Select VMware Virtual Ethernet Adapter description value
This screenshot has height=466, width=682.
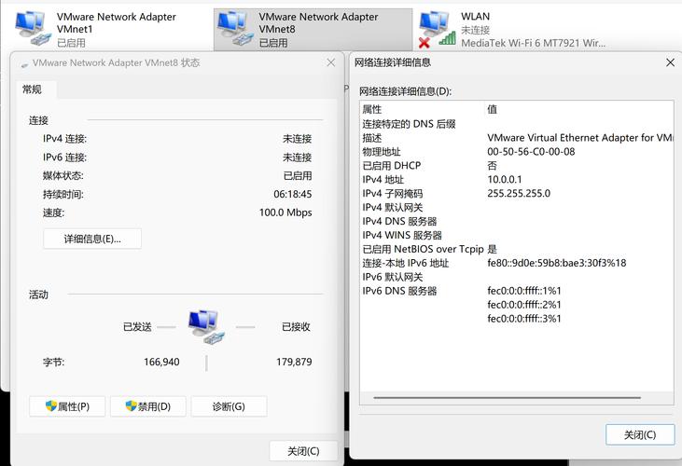point(580,138)
